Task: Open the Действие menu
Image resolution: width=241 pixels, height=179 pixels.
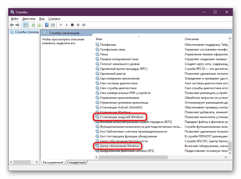Action: pos(29,19)
